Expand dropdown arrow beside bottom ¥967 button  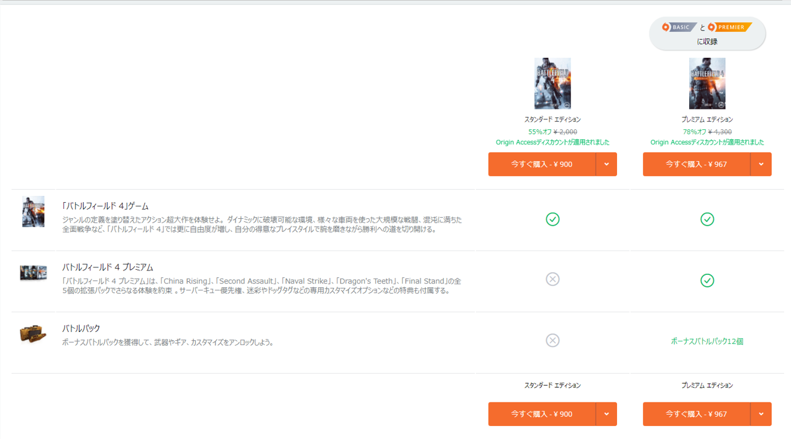pos(761,414)
